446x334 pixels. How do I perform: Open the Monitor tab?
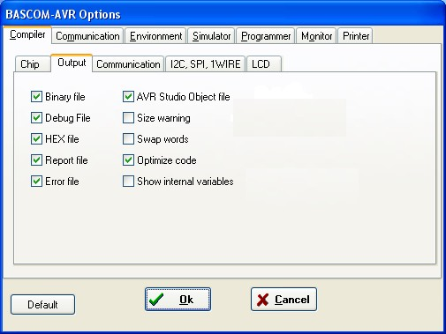click(316, 36)
